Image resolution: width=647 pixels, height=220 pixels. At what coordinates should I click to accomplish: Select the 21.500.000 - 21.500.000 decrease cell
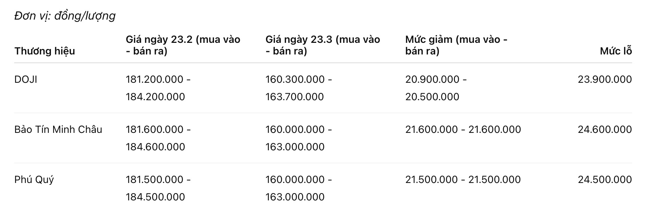pyautogui.click(x=463, y=179)
